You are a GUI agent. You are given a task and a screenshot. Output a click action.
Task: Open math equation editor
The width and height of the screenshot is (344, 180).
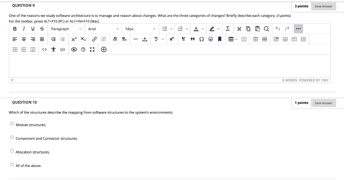[x=172, y=39]
